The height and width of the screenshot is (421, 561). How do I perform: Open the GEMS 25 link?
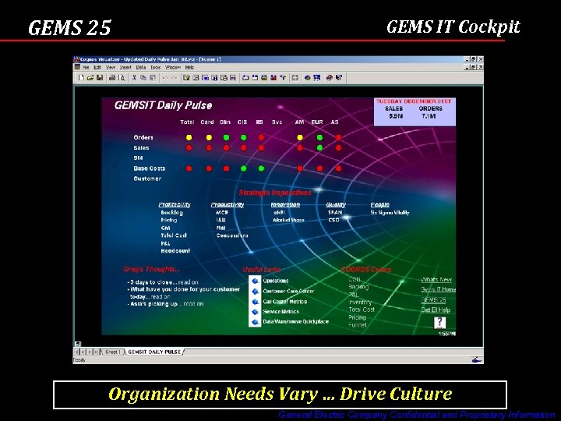[x=433, y=299]
